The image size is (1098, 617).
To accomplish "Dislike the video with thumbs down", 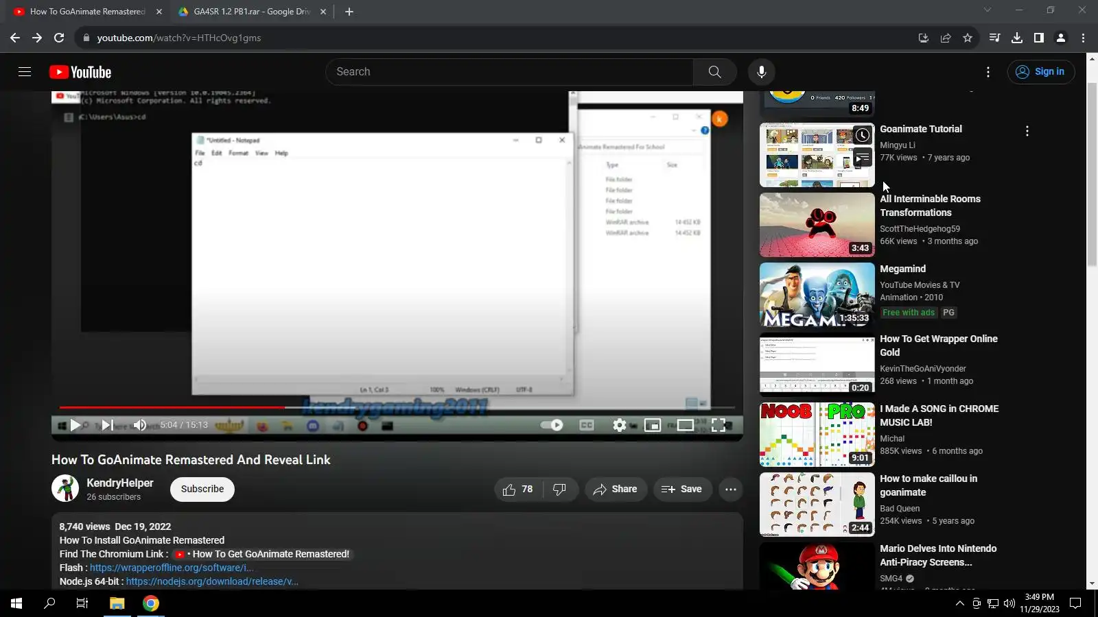I will tap(560, 489).
